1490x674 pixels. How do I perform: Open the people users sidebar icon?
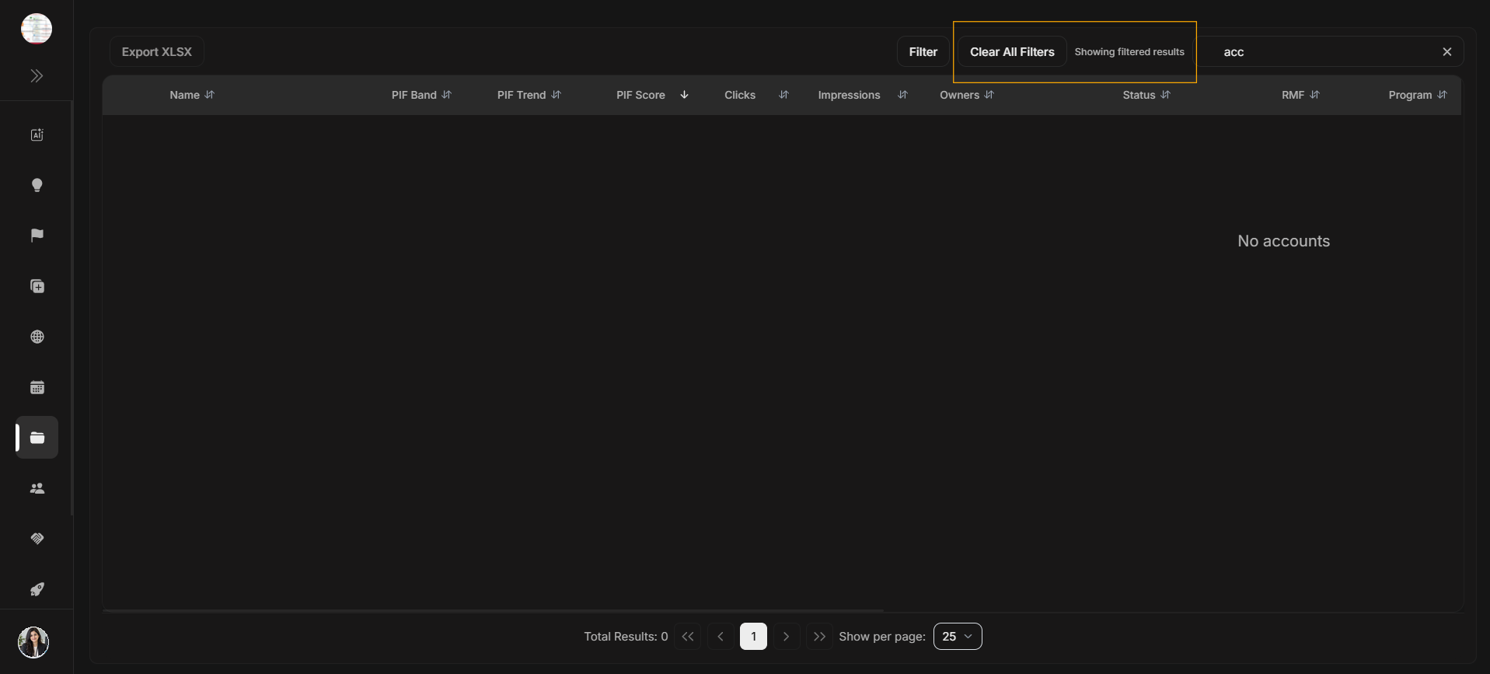point(37,488)
